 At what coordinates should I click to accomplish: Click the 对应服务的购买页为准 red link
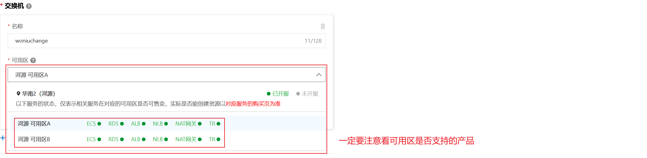click(x=253, y=104)
